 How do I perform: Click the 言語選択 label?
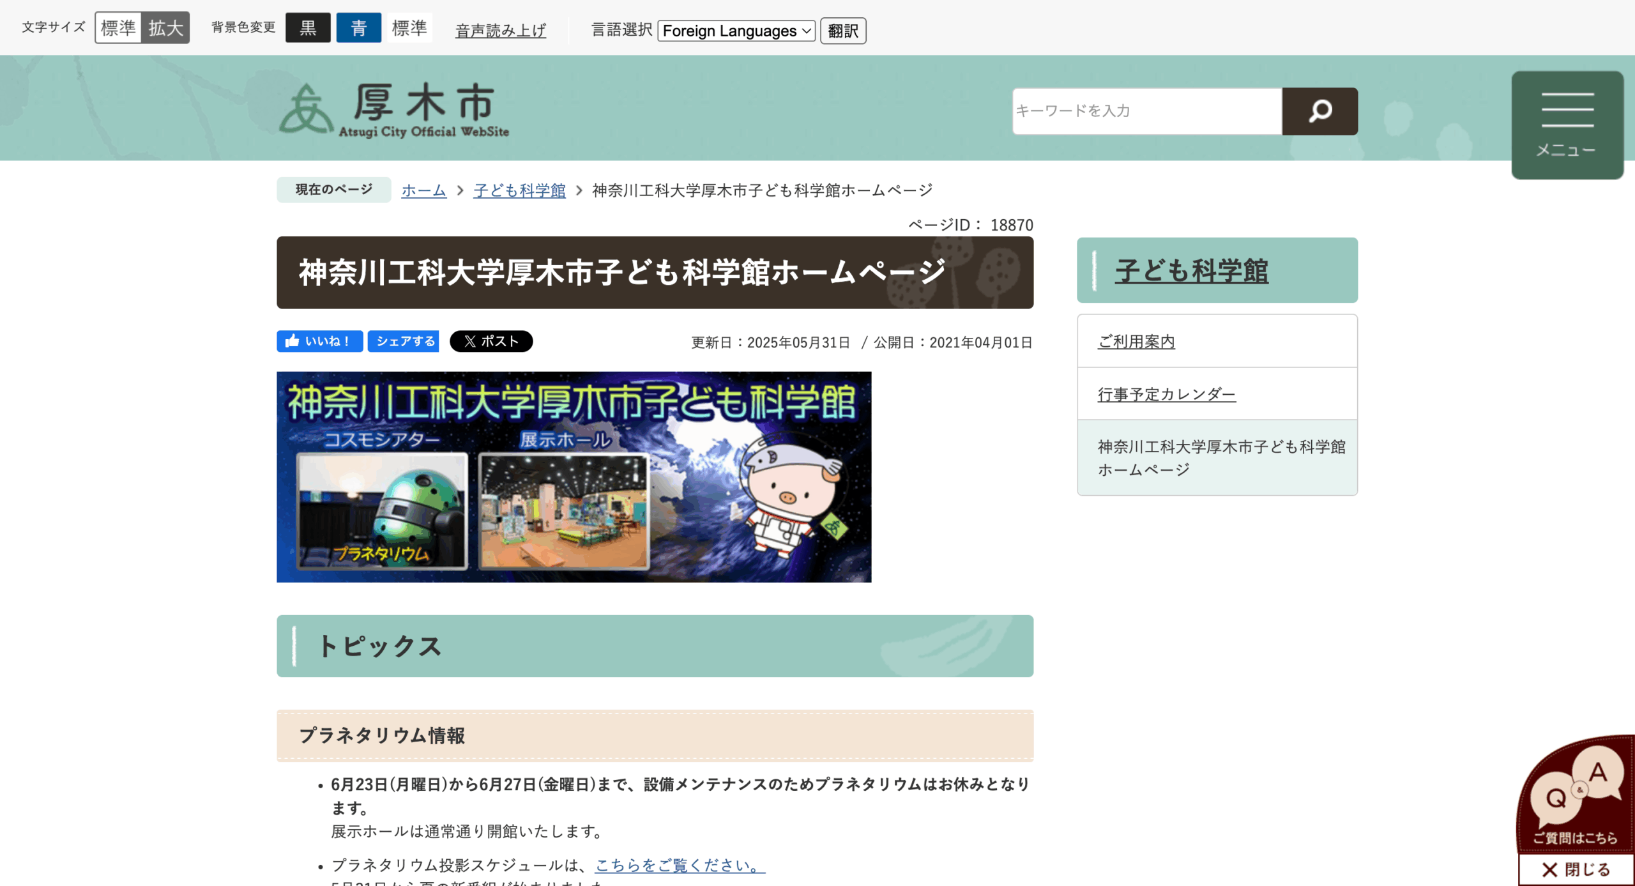point(621,30)
